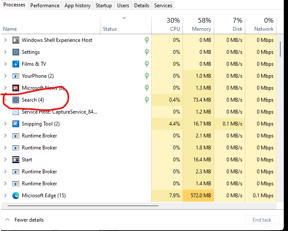This screenshot has width=288, height=231.
Task: Click the Runtime Broker icon with 2.3 MB
Action: [x=16, y=172]
